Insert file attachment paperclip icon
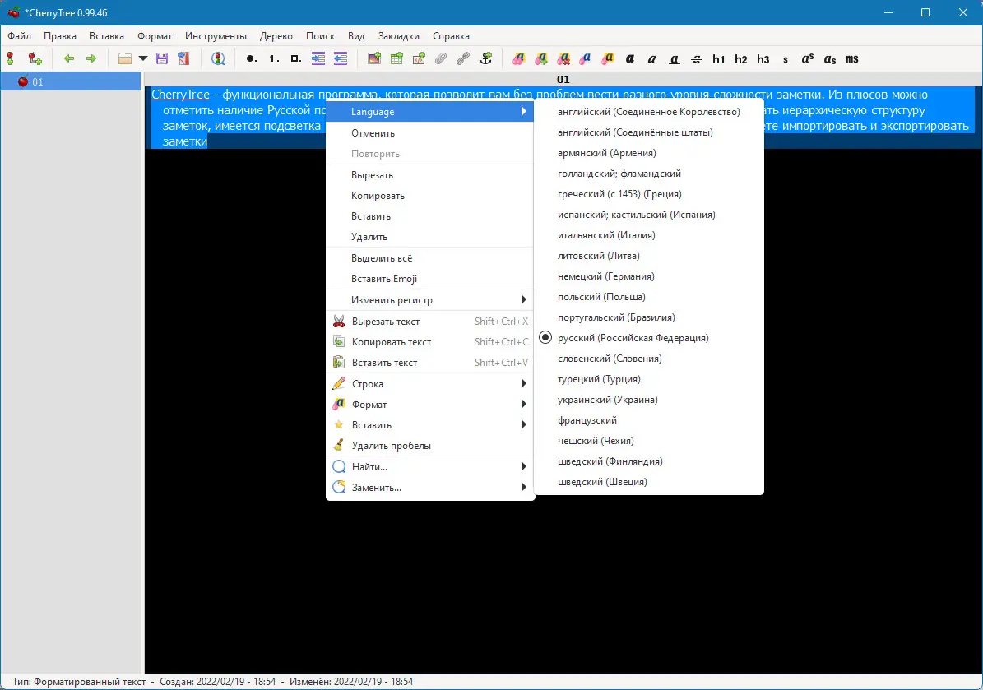The height and width of the screenshot is (690, 983). point(442,59)
